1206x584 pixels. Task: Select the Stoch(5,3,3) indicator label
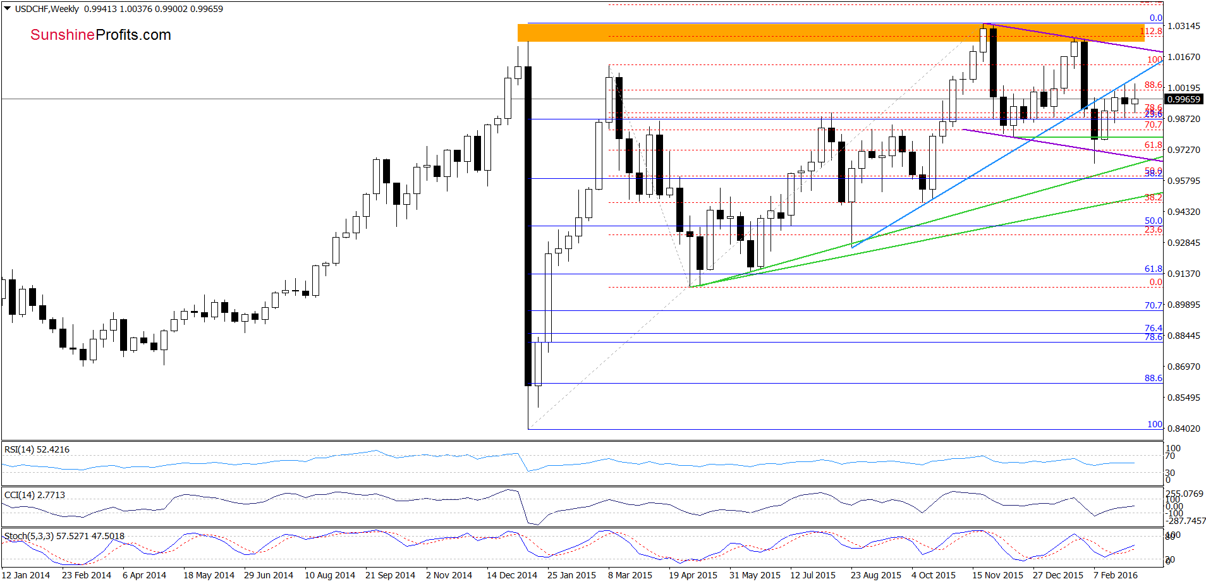64,536
